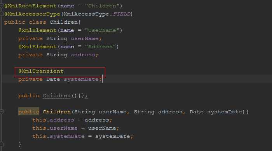Viewport: 272px width, 151px height.
Task: Click the userName field in private String declaration
Action: (x=84, y=38)
